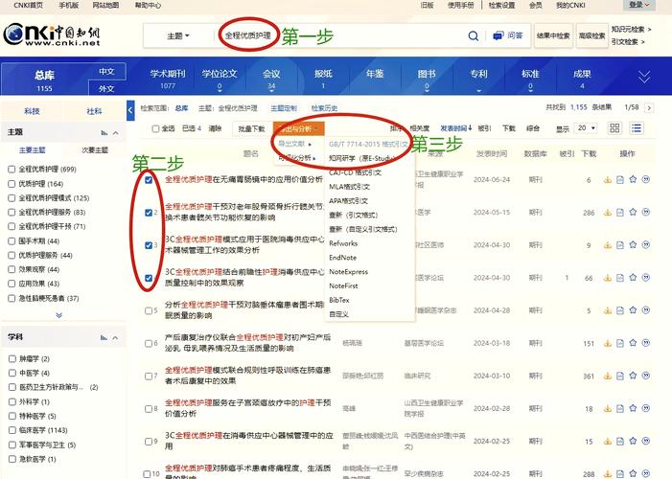The height and width of the screenshot is (479, 672).
Task: Favorite star for row 10 article
Action: click(x=633, y=473)
